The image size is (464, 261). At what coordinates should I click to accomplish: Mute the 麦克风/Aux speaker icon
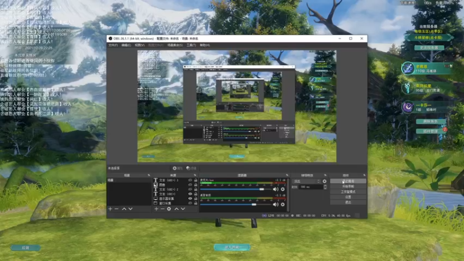tap(275, 189)
